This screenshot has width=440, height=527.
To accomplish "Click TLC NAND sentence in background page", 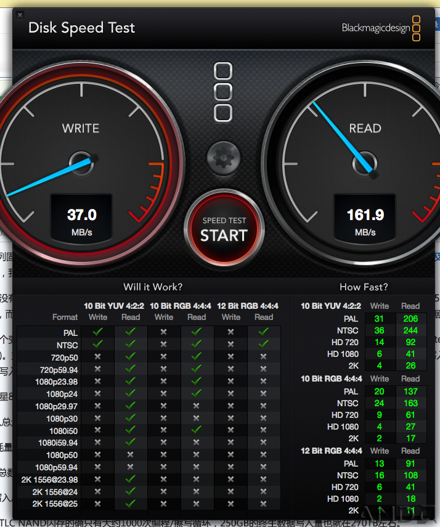I will tap(198, 523).
